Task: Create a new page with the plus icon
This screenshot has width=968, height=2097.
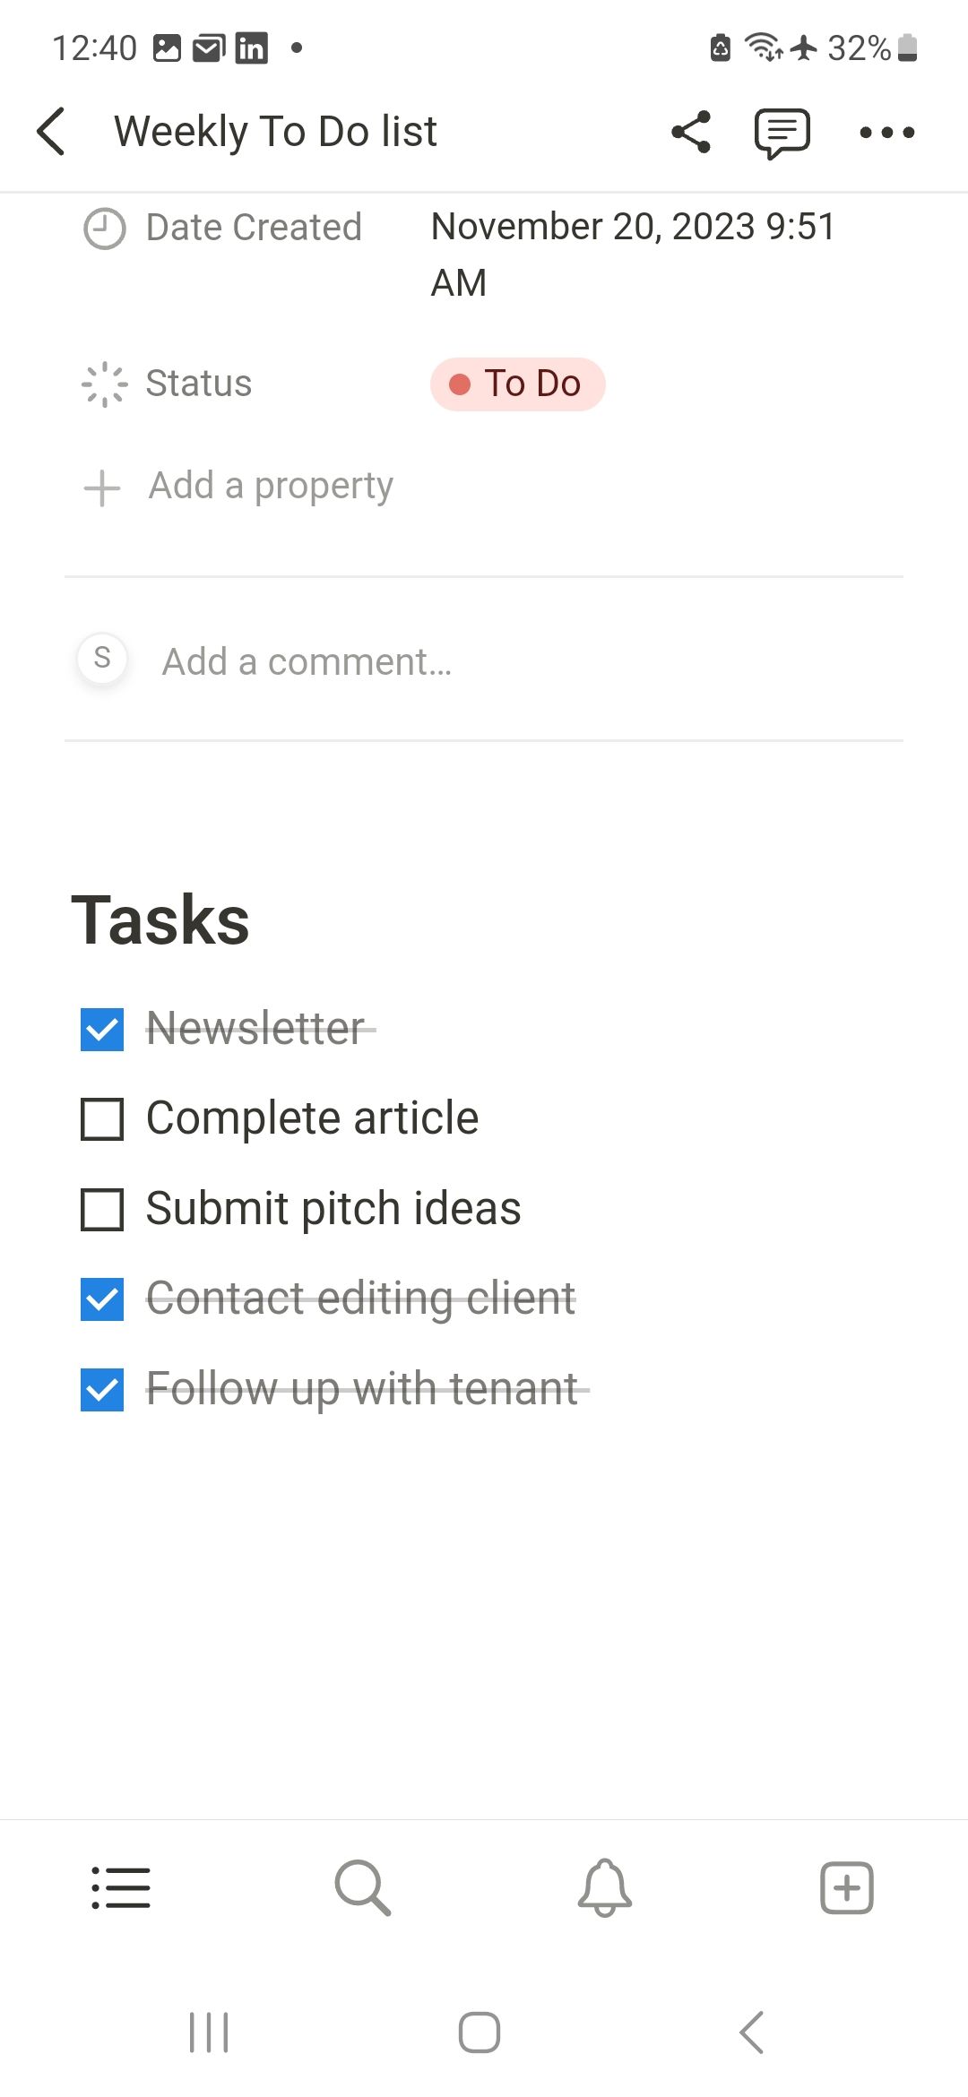Action: pyautogui.click(x=845, y=1887)
